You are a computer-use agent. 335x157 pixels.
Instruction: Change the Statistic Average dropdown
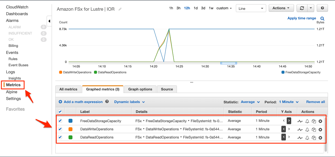[x=250, y=102]
